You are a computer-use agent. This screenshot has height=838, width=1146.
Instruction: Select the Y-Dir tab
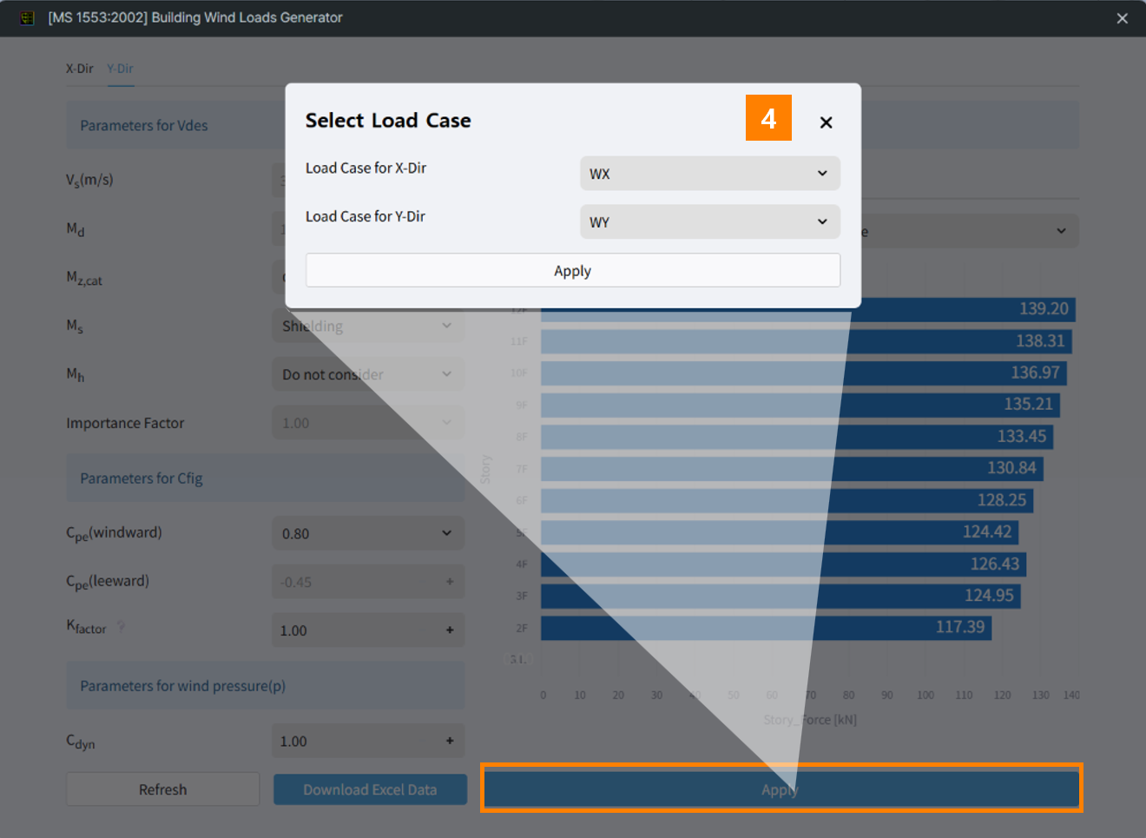pos(120,69)
